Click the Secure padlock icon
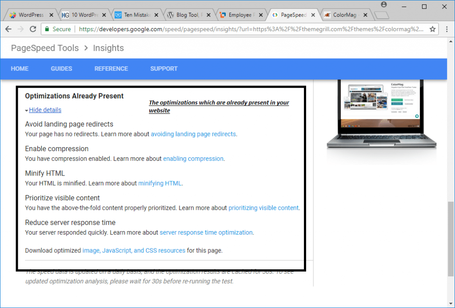This screenshot has width=455, height=308. click(x=47, y=29)
